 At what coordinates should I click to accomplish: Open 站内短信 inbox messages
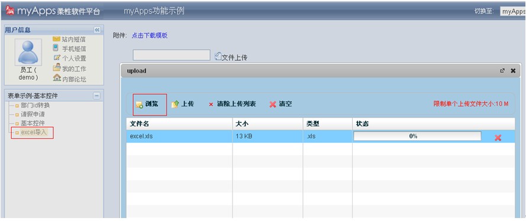pos(73,40)
